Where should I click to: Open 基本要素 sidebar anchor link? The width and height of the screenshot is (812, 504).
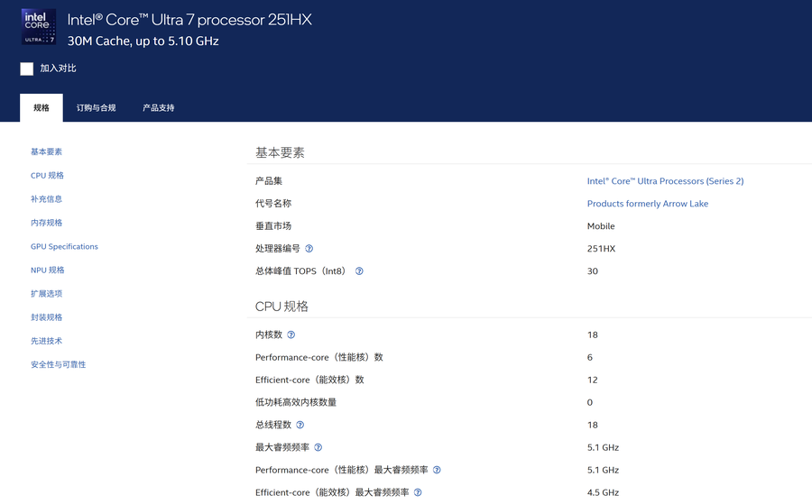tap(47, 152)
